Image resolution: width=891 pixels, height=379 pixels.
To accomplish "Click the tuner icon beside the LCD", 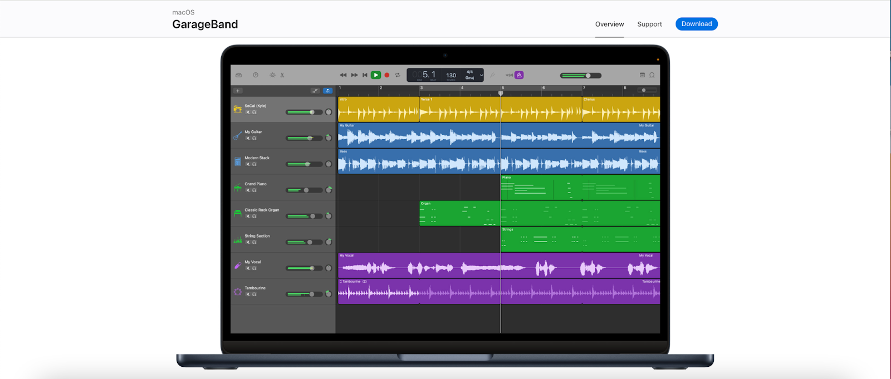I will pyautogui.click(x=492, y=75).
